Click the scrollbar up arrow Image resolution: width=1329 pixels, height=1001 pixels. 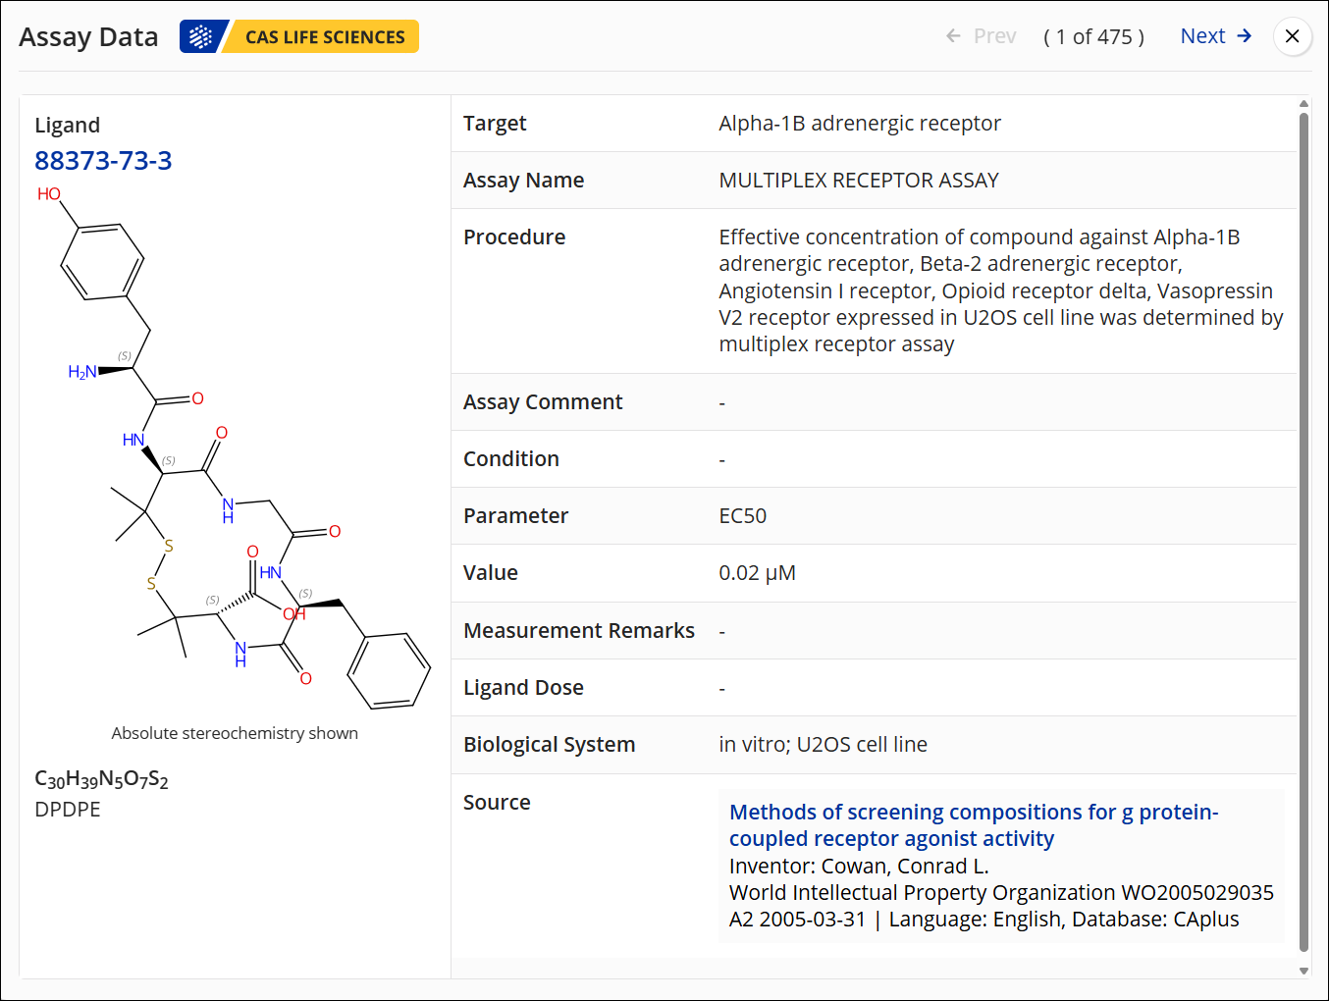click(1303, 103)
